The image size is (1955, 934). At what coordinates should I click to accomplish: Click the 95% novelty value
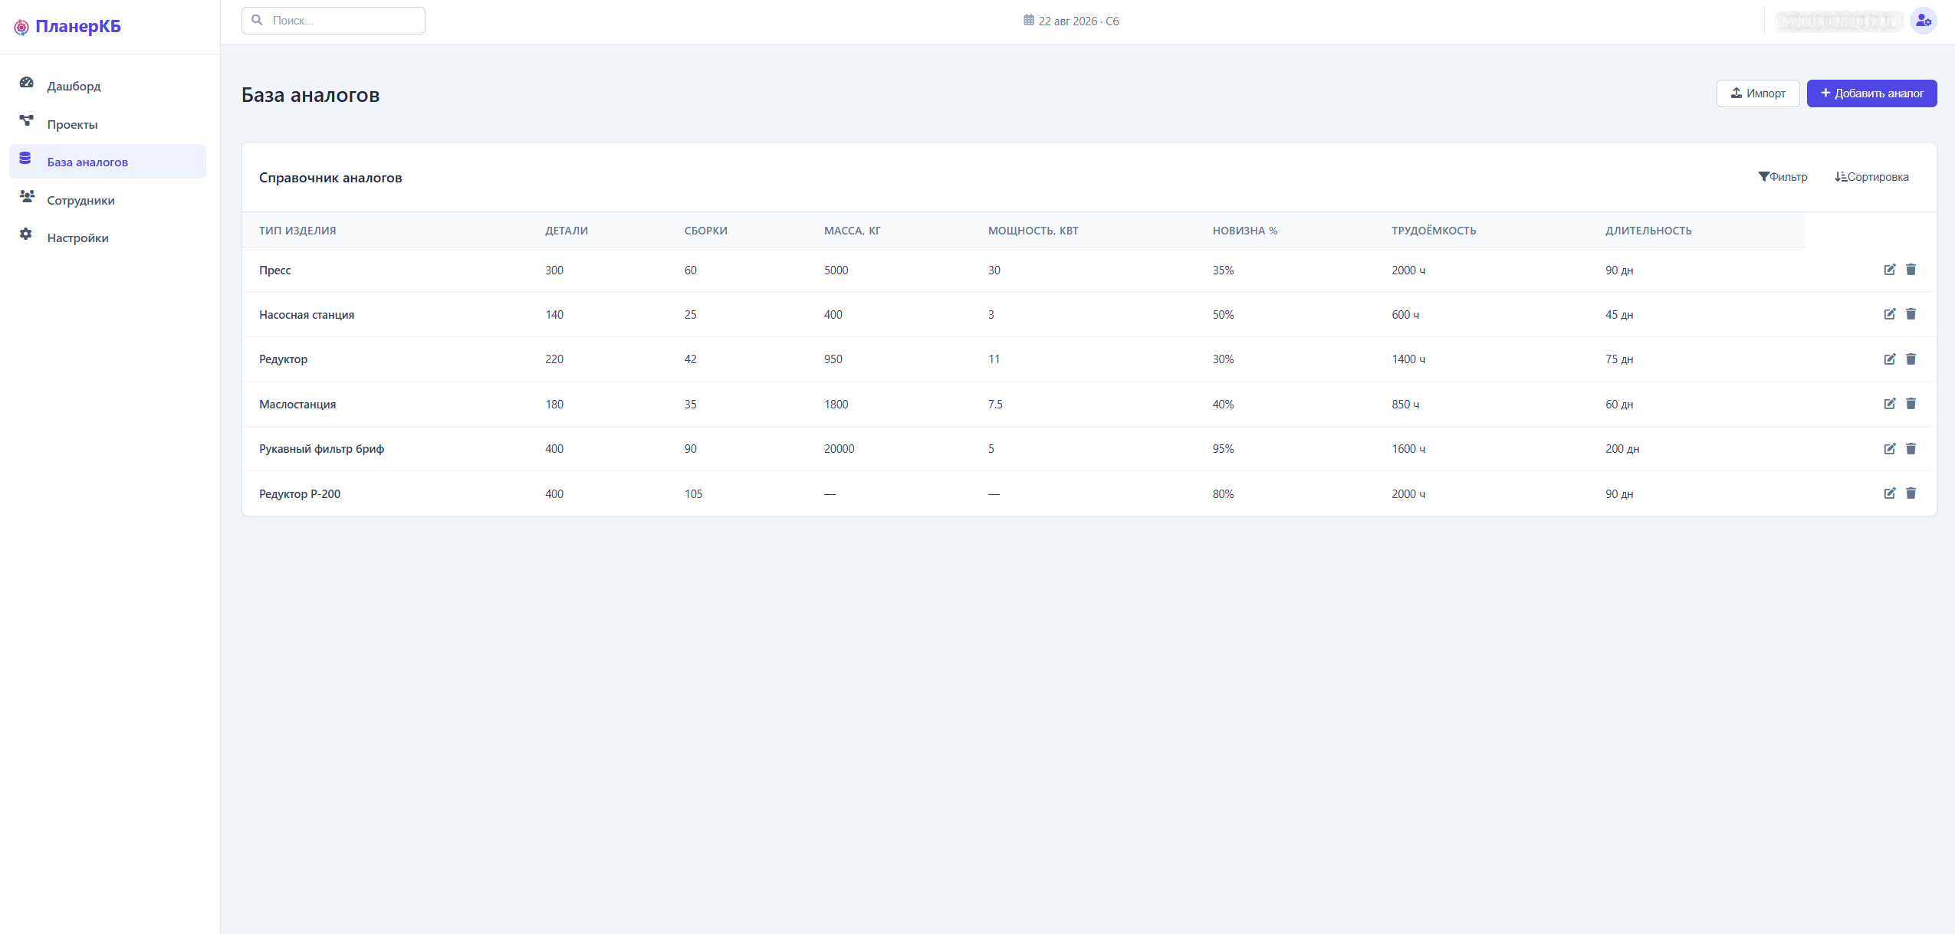tap(1223, 449)
